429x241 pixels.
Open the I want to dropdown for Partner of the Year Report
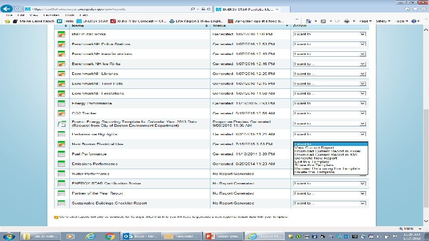point(329,193)
